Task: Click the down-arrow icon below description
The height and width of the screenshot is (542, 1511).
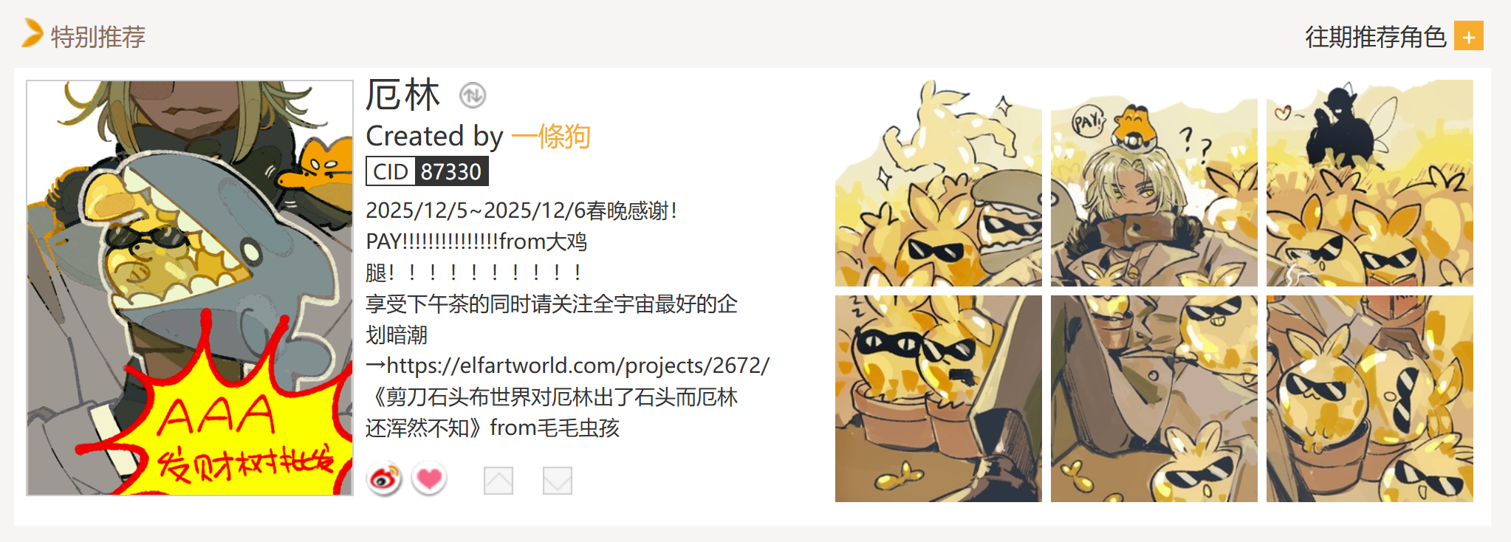Action: (558, 481)
